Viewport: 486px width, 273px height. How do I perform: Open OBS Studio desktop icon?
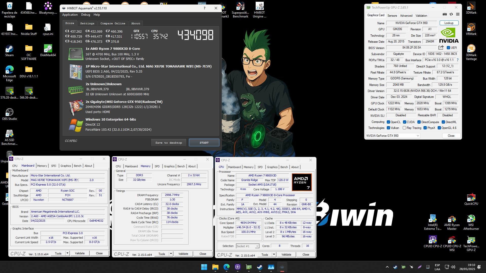(9, 114)
